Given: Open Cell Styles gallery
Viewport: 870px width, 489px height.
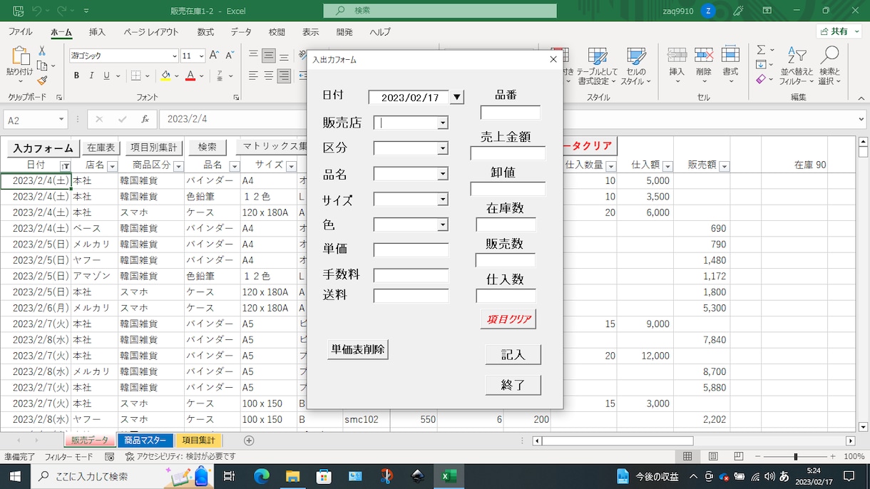Looking at the screenshot, I should coord(635,66).
